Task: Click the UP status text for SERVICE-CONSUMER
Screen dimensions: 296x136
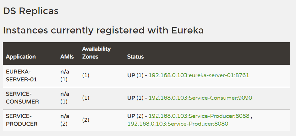Action: [x=135, y=98]
